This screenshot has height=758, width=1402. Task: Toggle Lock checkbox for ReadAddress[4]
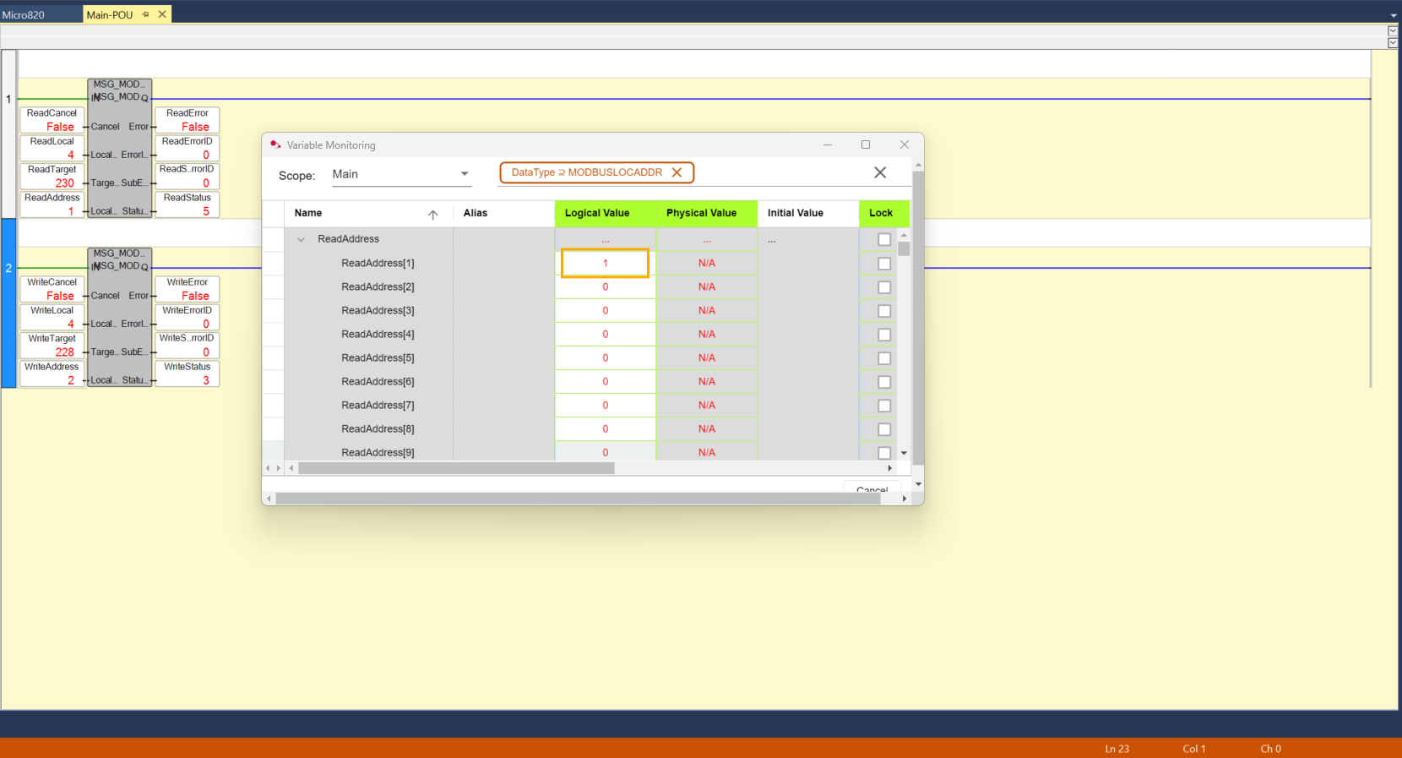point(883,335)
